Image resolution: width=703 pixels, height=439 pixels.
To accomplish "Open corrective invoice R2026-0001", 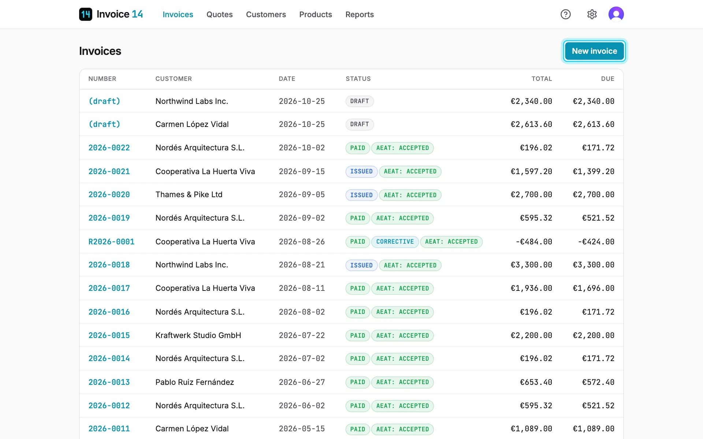I will 112,241.
